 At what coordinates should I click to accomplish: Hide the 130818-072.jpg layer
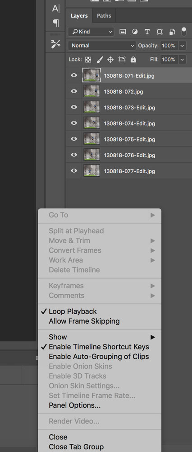tap(74, 91)
